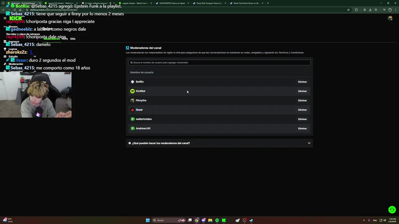Click the Itsaar avatar
This screenshot has height=224, width=399.
[x=132, y=110]
